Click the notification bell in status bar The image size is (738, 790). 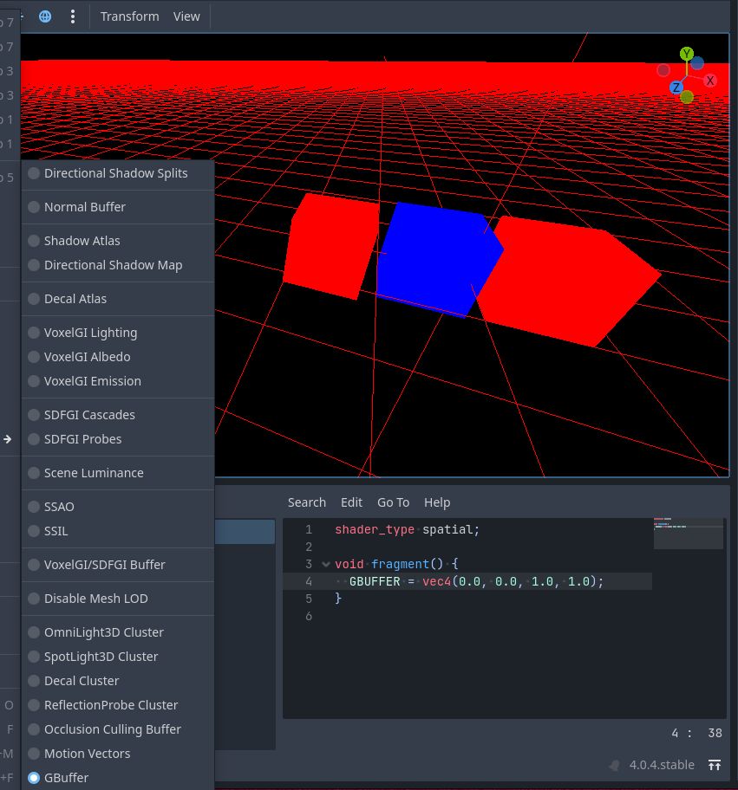point(613,765)
